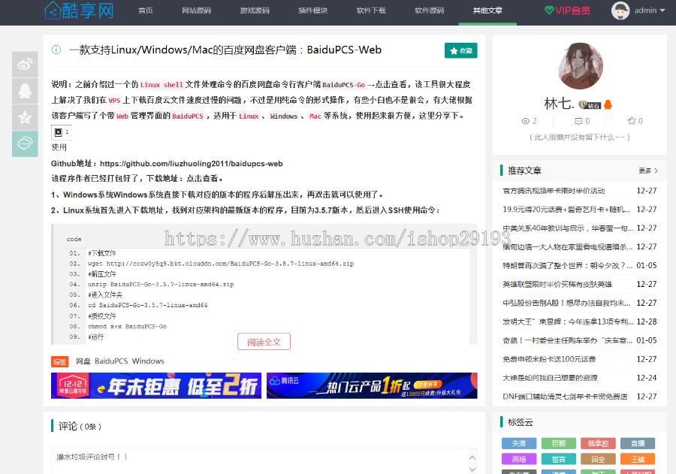Click the QQ share icon in left sidebar
This screenshot has width=676, height=474.
(25, 91)
